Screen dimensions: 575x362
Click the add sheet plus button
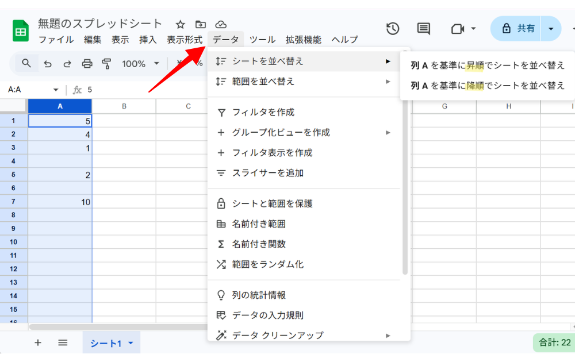pos(38,343)
